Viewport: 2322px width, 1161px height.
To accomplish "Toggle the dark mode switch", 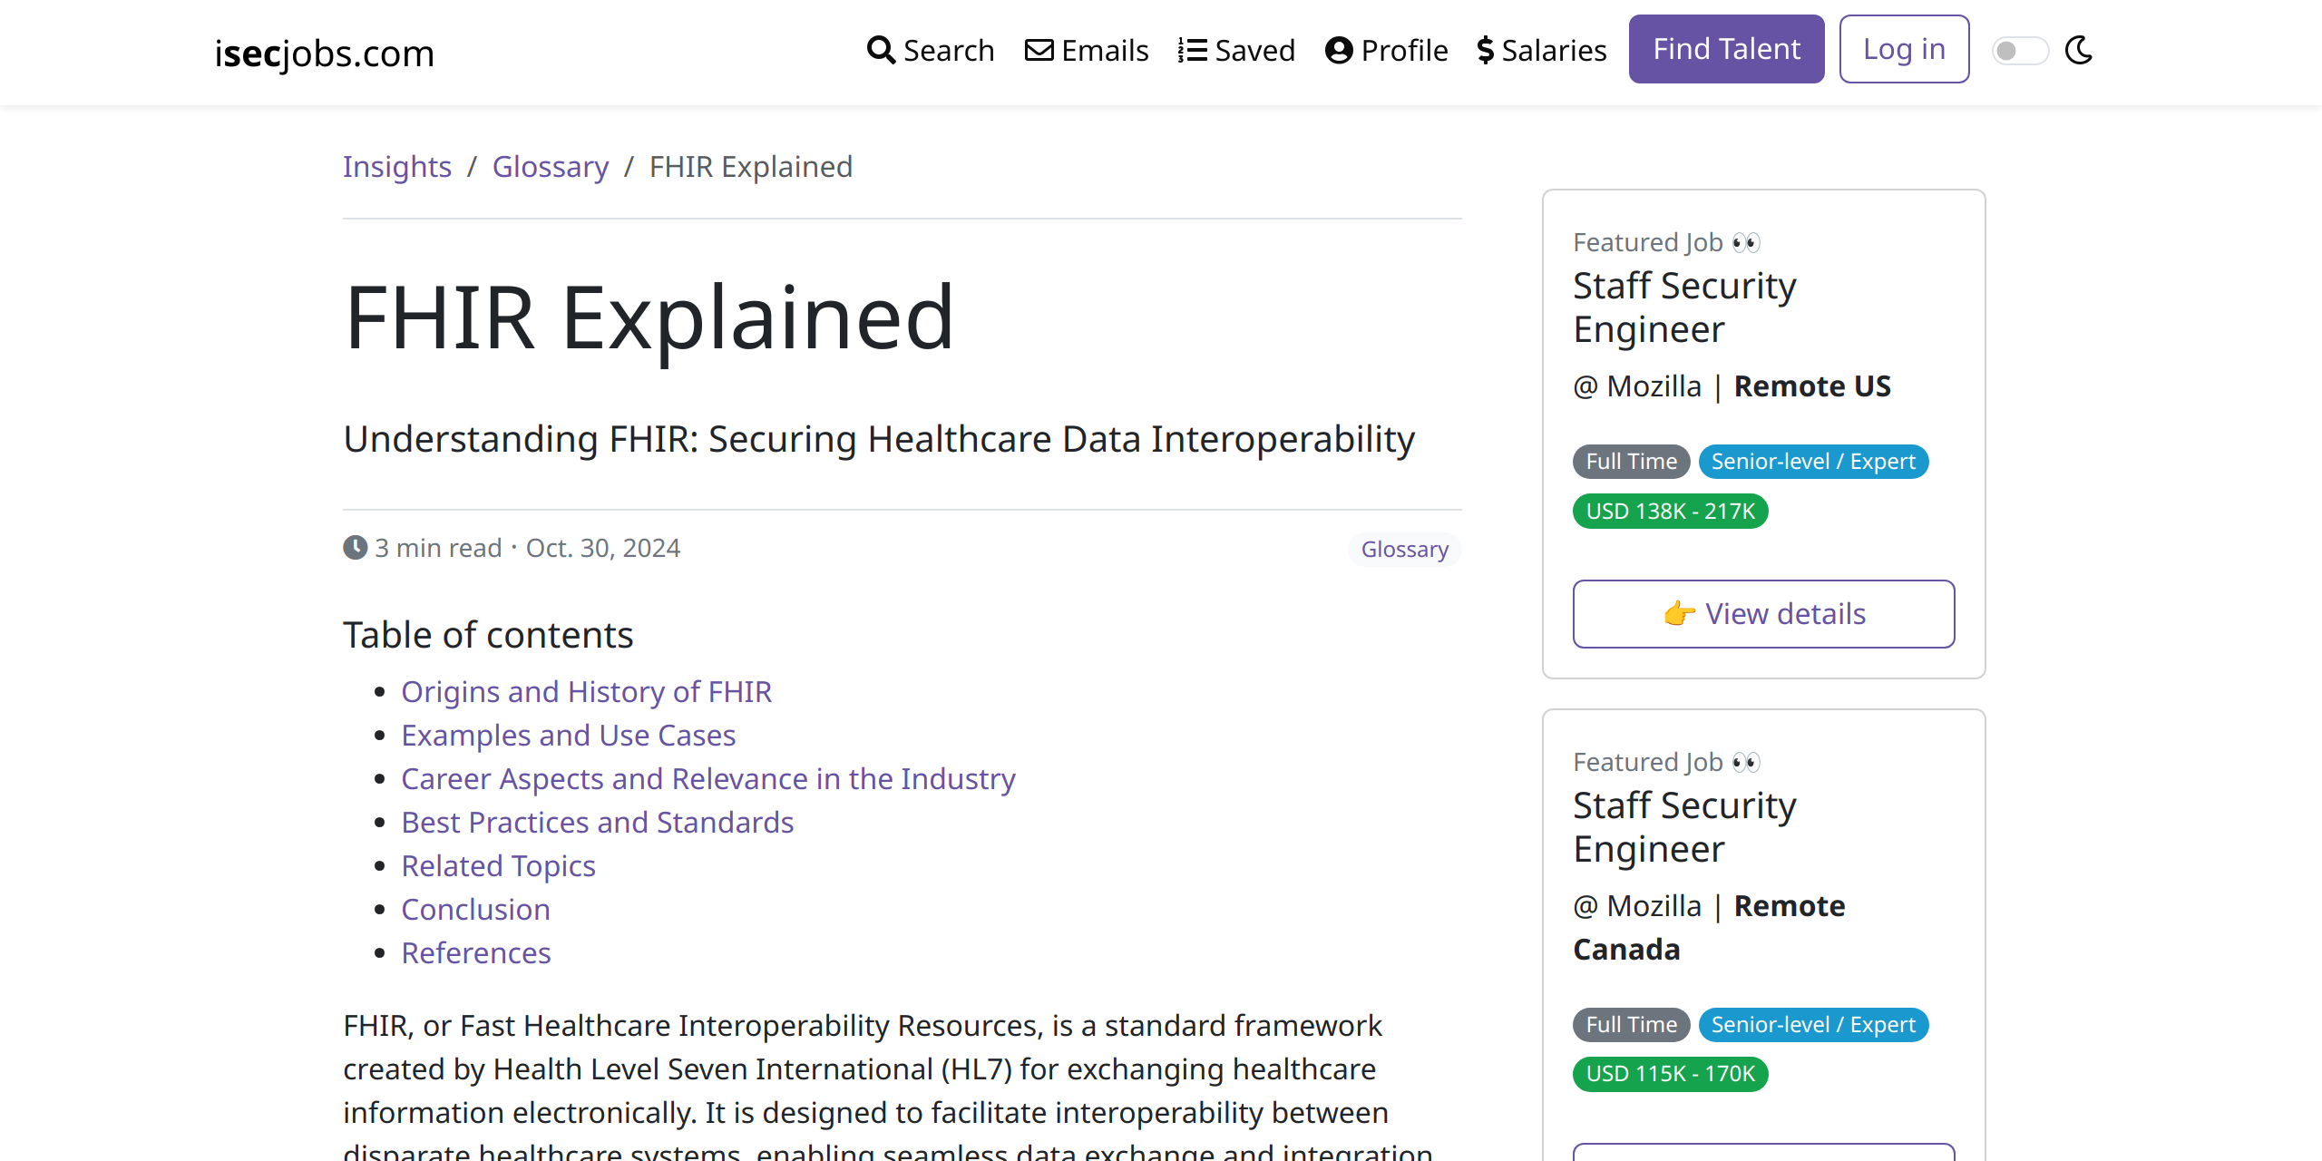I will click(2020, 51).
